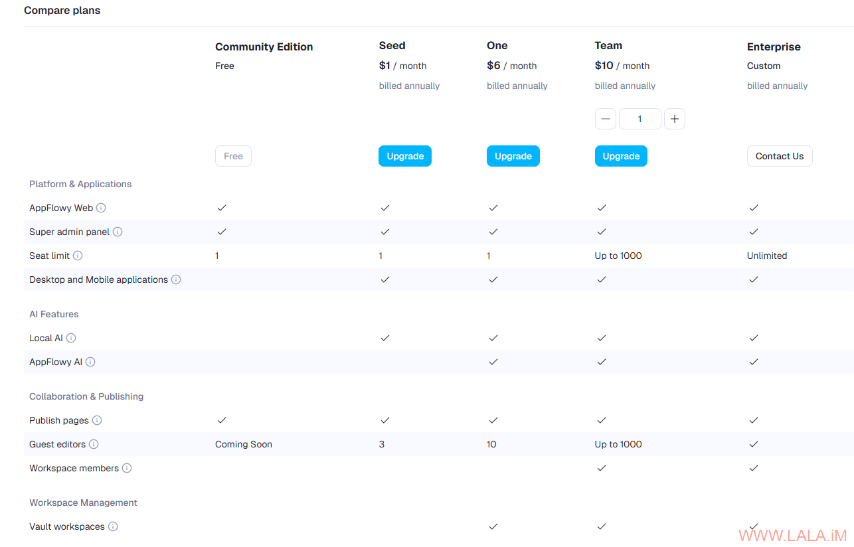Decrease Team seat count with minus button
The image size is (854, 547).
point(605,119)
